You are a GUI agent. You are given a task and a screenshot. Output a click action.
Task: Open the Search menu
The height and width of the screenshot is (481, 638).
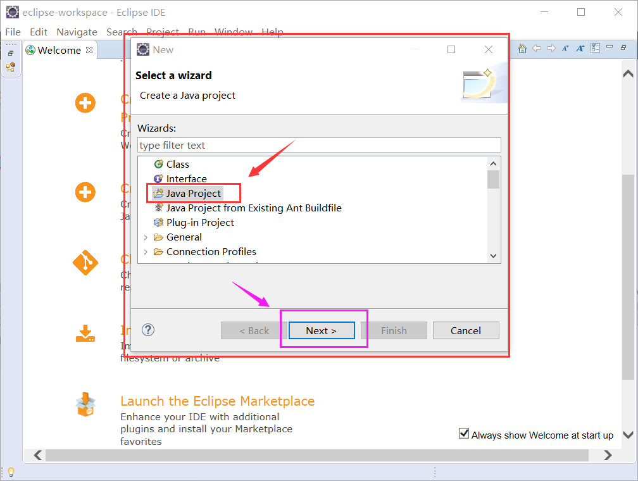coord(122,32)
